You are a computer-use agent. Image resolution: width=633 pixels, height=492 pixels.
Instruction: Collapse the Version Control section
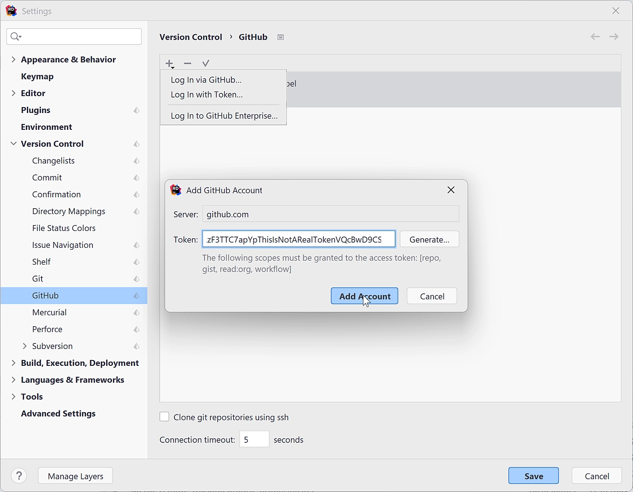pos(13,143)
